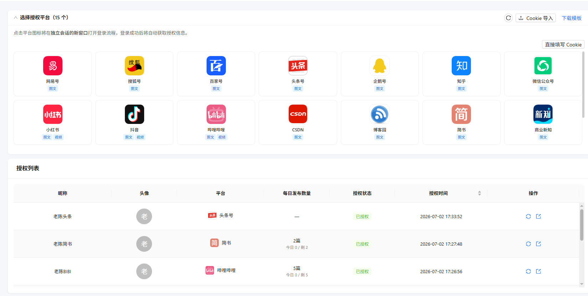The height and width of the screenshot is (296, 588).
Task: Click the Cookie 导入 button
Action: click(x=536, y=18)
